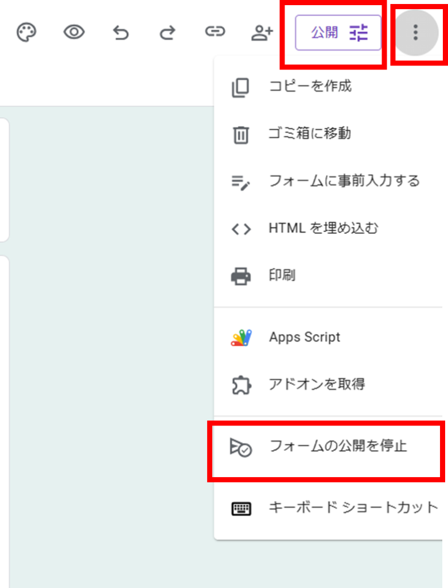Screen dimensions: 448x588
Task: Choose 印刷 to print the form
Action: point(282,276)
